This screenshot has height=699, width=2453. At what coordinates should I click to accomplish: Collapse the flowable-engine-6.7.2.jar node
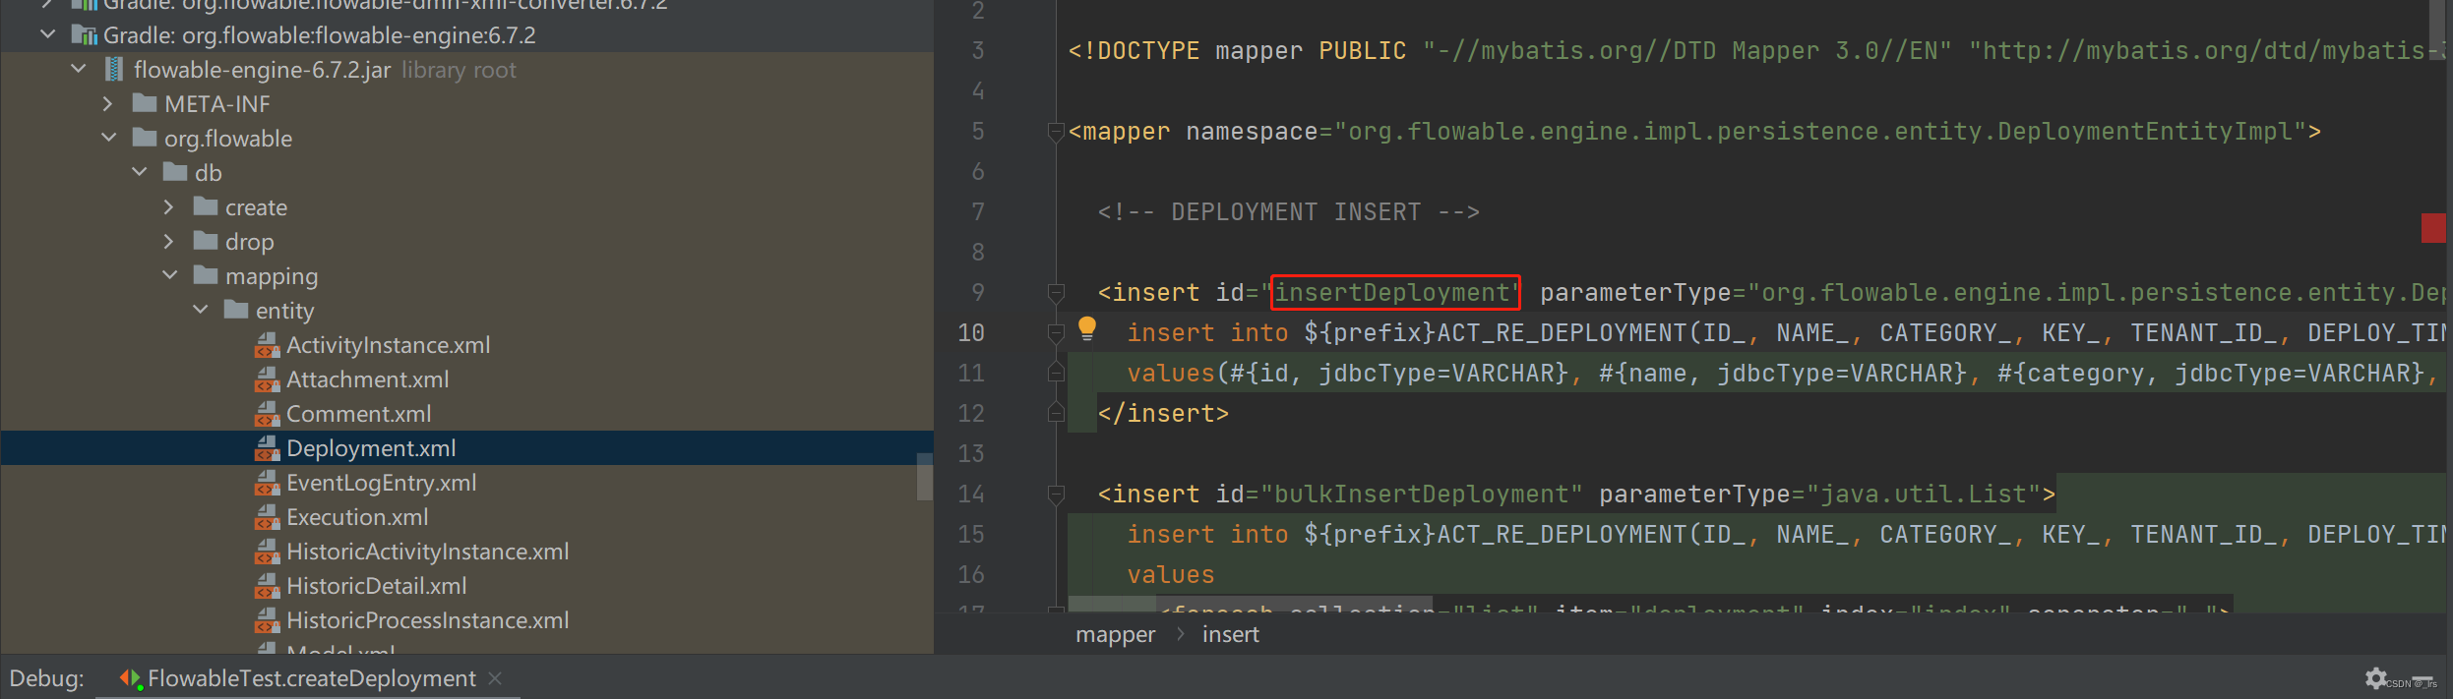pos(79,69)
